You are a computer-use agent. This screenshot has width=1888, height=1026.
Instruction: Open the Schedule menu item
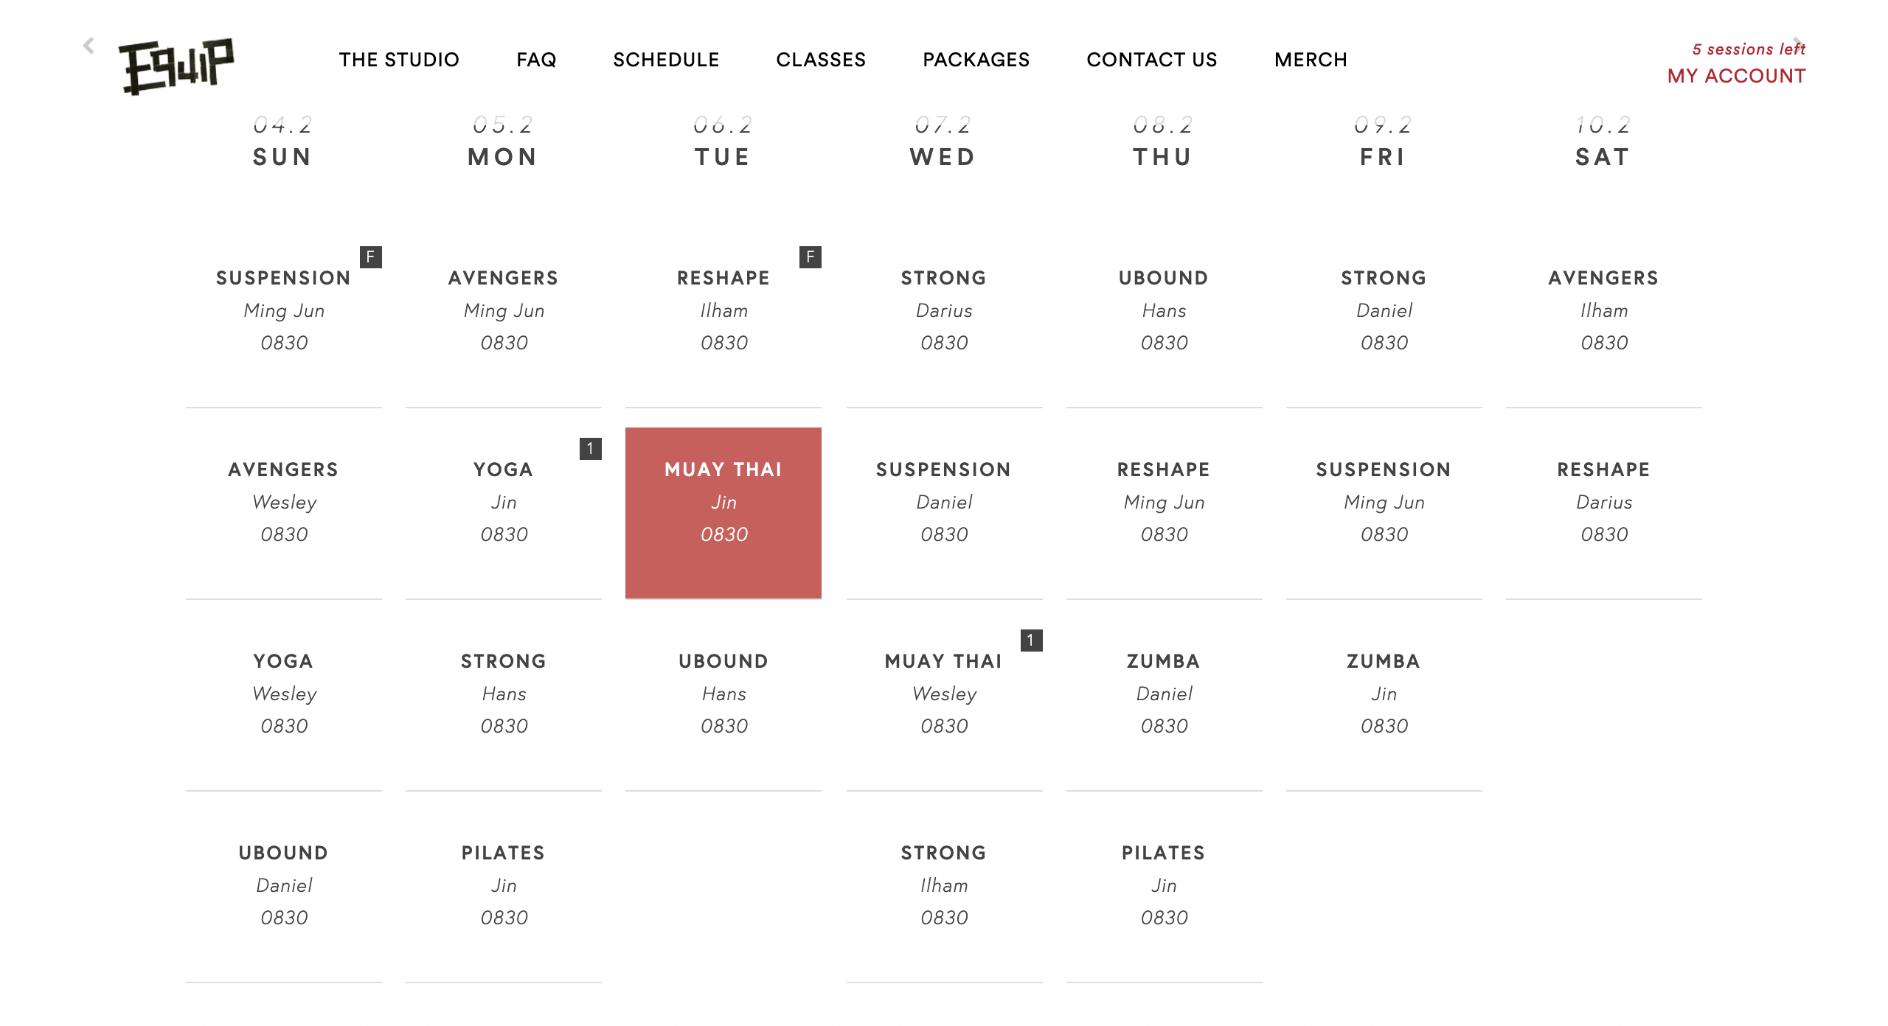coord(666,60)
